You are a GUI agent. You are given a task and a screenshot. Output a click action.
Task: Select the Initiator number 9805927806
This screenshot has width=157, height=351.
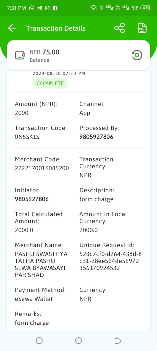coord(32,199)
